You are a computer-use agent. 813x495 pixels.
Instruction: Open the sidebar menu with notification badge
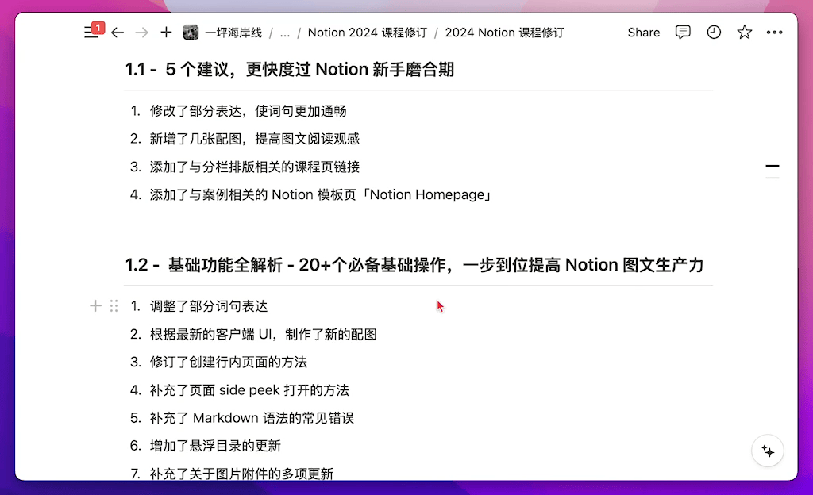92,32
